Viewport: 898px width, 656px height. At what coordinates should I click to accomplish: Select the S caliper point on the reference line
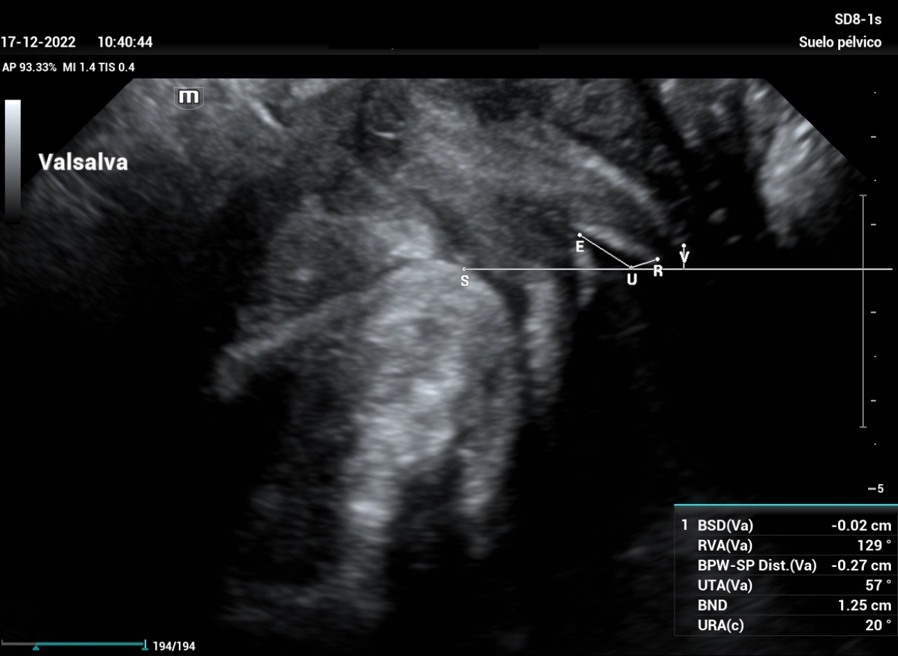click(464, 270)
